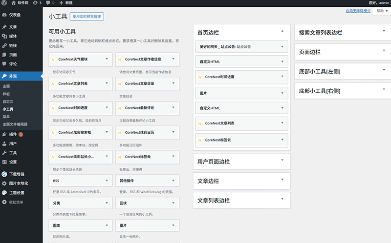Open 图片本地化 gear icon in sidebar
Screen dimensions: 391x243
4,183
